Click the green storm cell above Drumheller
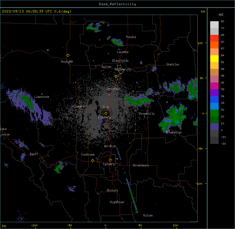Image resolution: width=235 pixels, height=229 pixels. (173, 118)
